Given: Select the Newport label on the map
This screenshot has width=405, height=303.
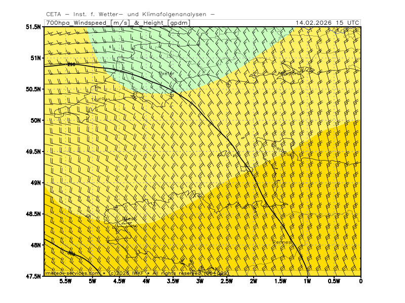Looking at the screenshot, I should tap(290, 73).
